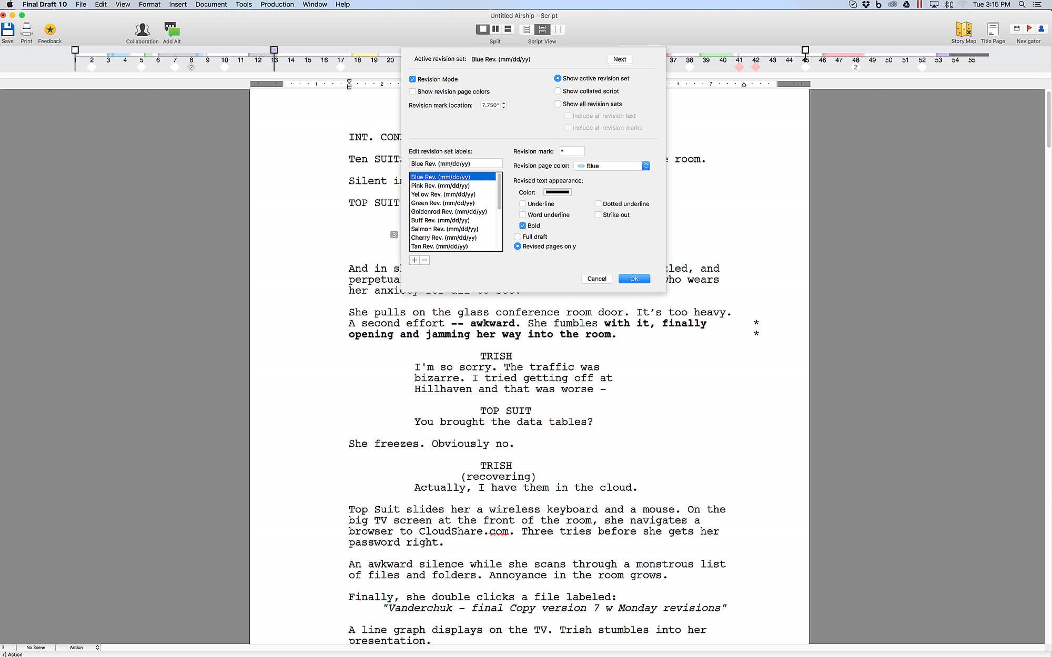Open the Production menu
Screen dimensions: 1052x657
277,4
